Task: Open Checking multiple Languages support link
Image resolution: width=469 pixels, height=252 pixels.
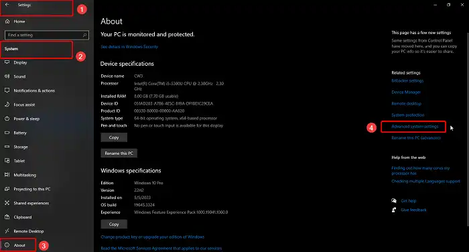Action: (x=425, y=182)
